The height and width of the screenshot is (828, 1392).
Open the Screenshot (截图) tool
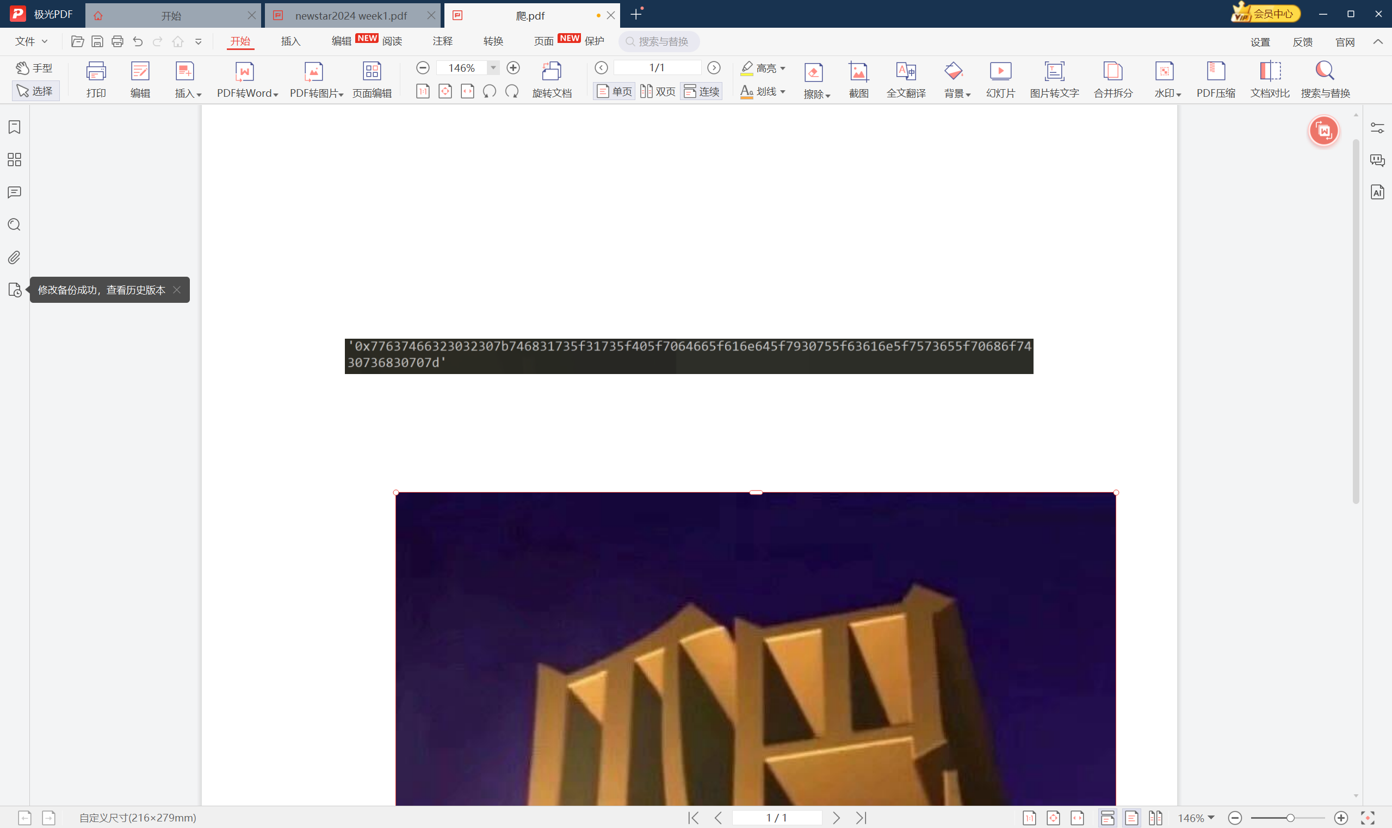pyautogui.click(x=858, y=80)
